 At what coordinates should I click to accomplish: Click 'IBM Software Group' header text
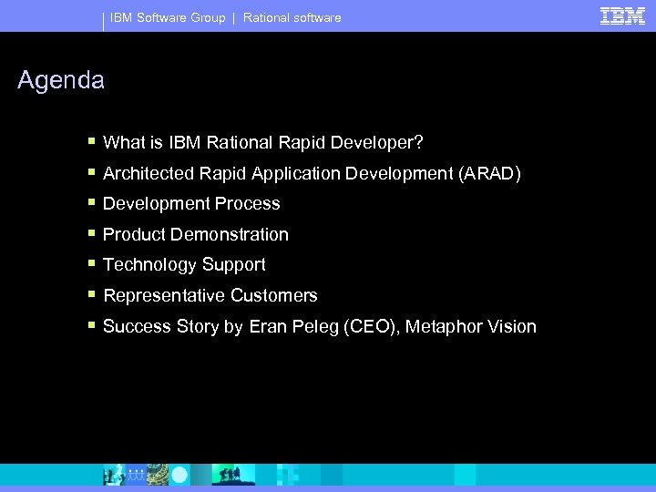pyautogui.click(x=168, y=17)
